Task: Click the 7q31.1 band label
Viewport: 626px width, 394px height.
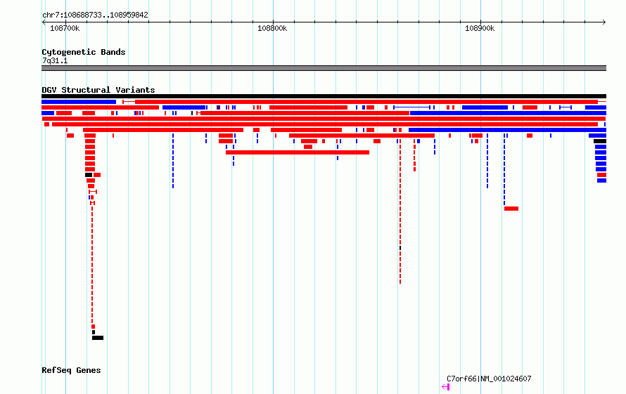Action: click(55, 60)
